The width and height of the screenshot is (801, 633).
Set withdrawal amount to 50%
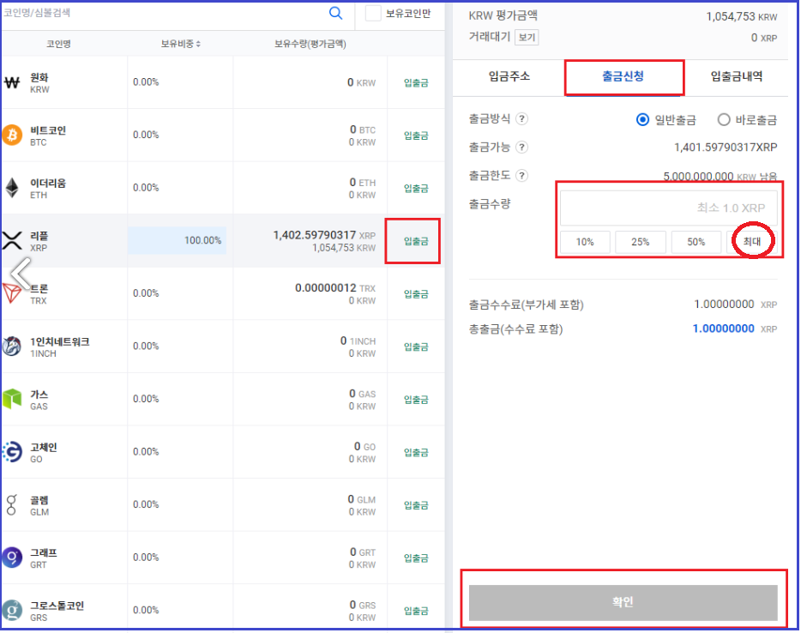696,242
